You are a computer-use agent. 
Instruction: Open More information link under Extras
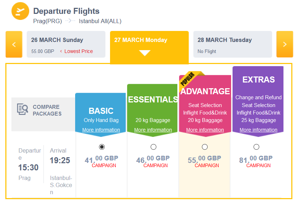(258, 130)
